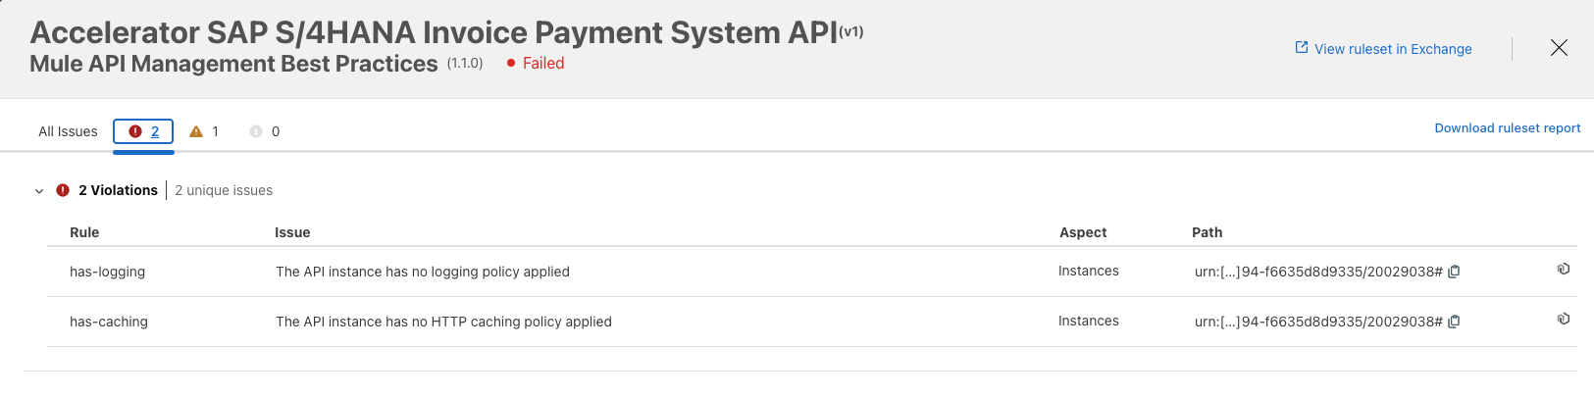Copy the has-caching row path to clipboard
Image resolution: width=1594 pixels, height=398 pixels.
coord(1454,322)
